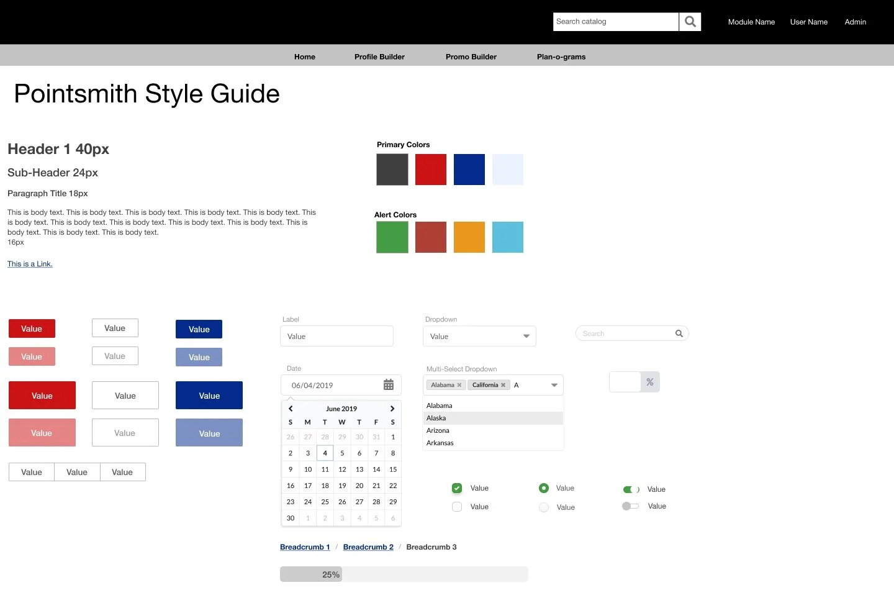Image resolution: width=894 pixels, height=616 pixels.
Task: Click the small faded red Value button
Action: pos(32,356)
